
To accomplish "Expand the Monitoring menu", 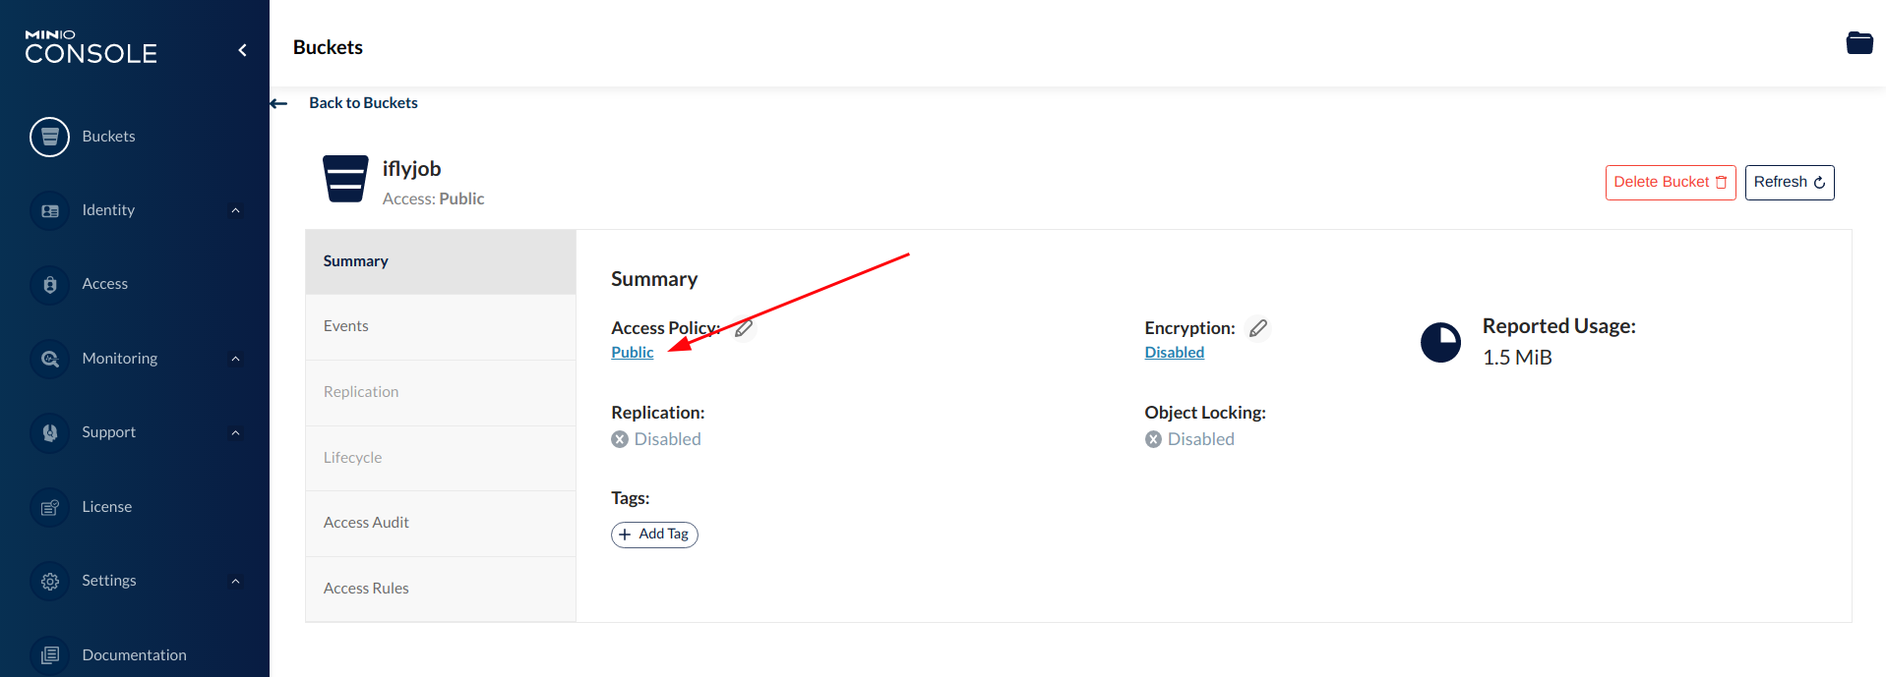I will (x=235, y=359).
